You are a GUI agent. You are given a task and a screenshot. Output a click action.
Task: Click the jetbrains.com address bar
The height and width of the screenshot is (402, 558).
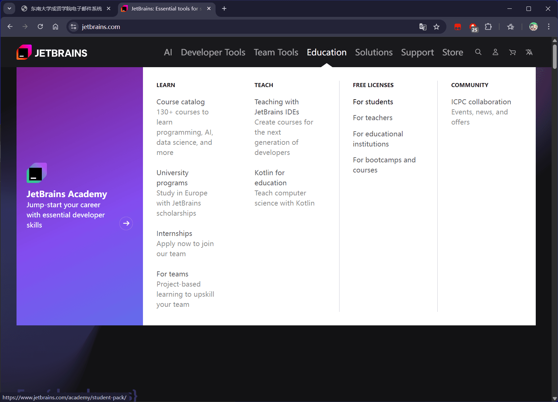(236, 27)
